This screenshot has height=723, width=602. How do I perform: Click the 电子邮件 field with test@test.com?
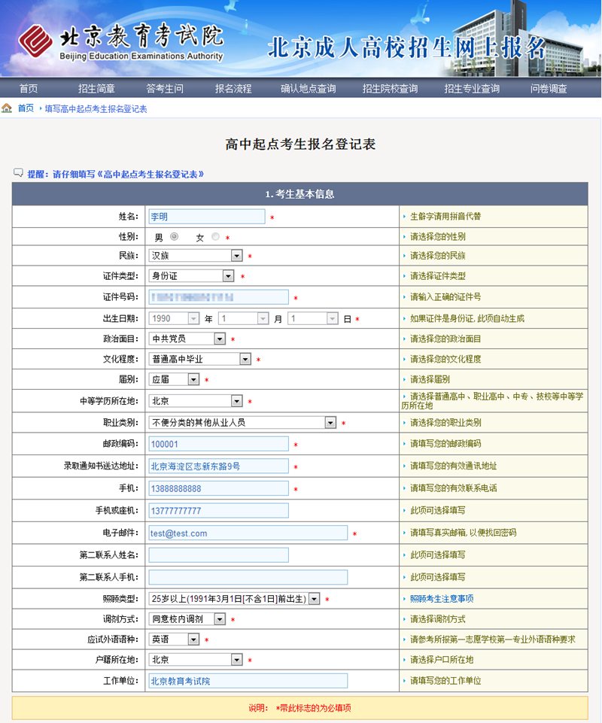click(x=248, y=533)
